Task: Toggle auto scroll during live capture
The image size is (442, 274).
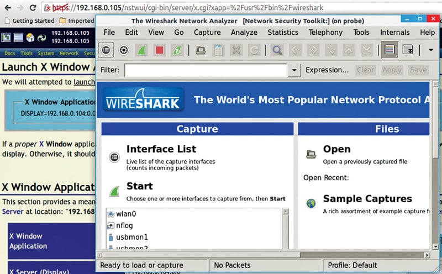Action: [408, 50]
